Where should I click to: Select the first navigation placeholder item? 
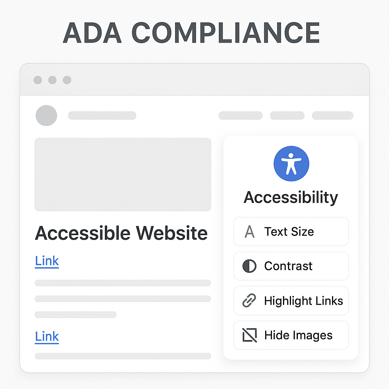240,115
